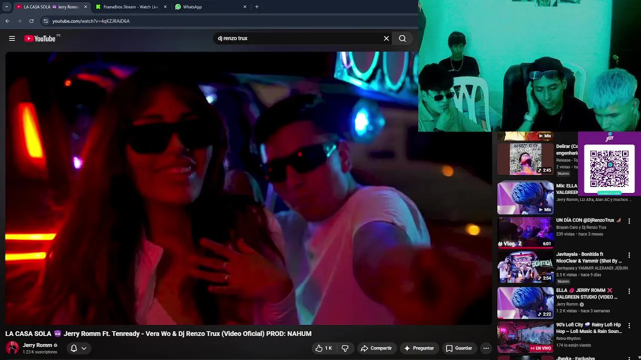Open a new browser tab with plus icon

click(256, 7)
